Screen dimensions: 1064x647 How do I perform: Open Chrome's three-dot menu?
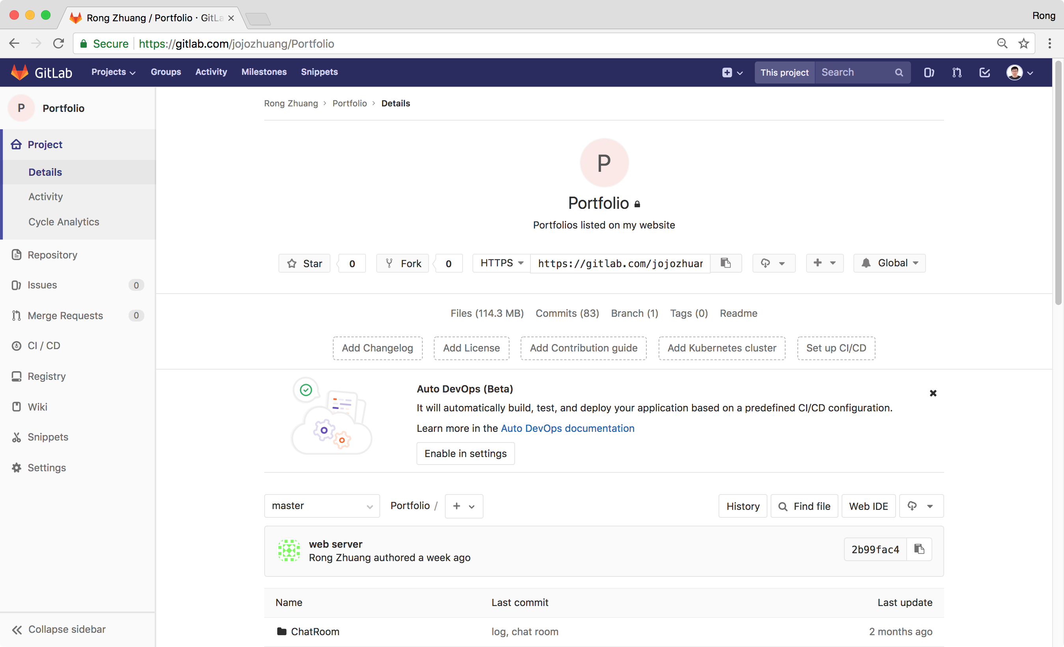click(1050, 44)
